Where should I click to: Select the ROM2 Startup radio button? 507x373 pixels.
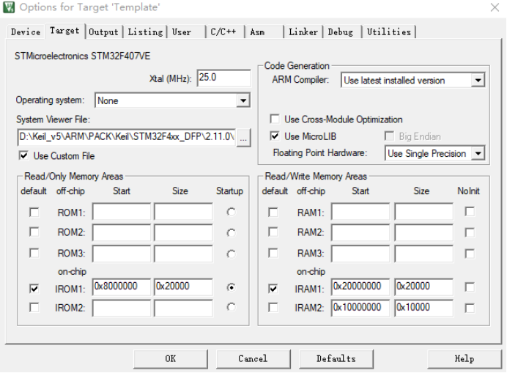click(231, 233)
